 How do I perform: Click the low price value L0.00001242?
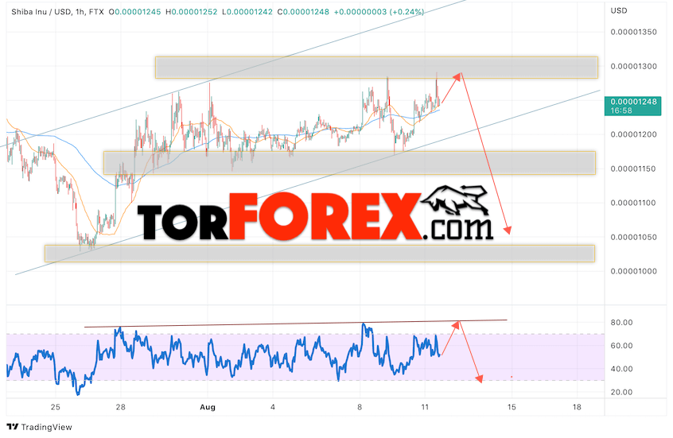(247, 12)
